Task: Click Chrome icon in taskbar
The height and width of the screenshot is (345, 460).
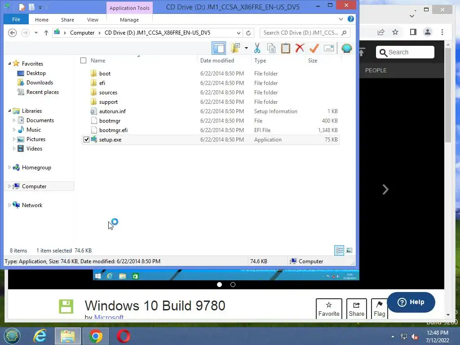Action: pos(96,336)
